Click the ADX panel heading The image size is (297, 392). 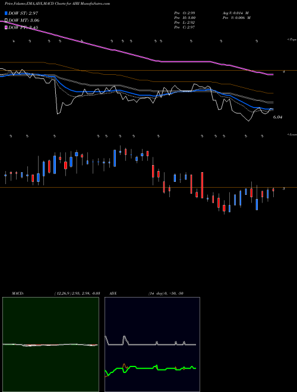[113, 293]
